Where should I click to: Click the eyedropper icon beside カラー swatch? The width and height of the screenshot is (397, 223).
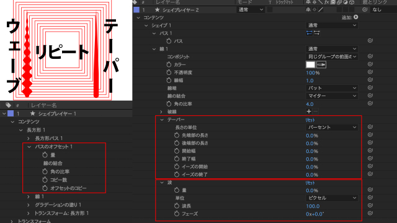(x=321, y=64)
